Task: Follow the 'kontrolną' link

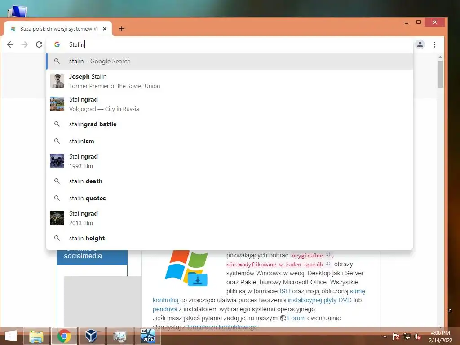Action: [165, 301]
